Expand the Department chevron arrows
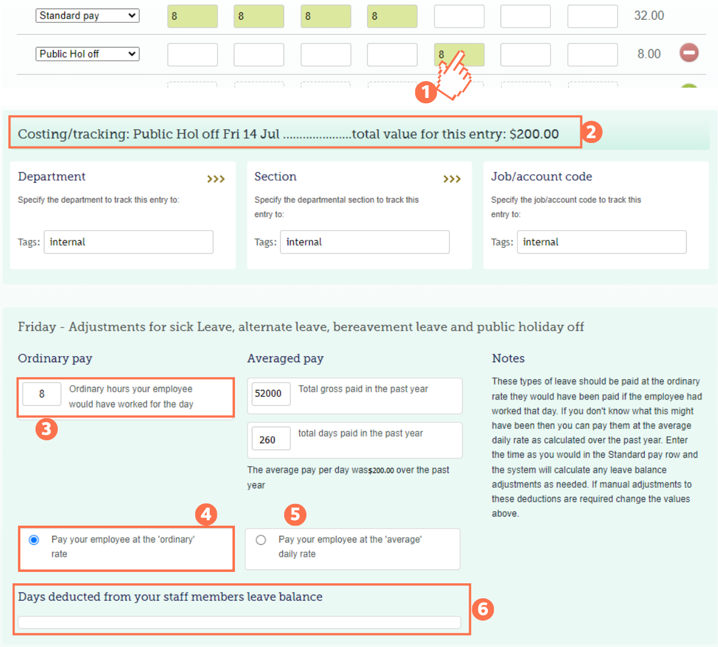This screenshot has height=647, width=718. pos(216,179)
